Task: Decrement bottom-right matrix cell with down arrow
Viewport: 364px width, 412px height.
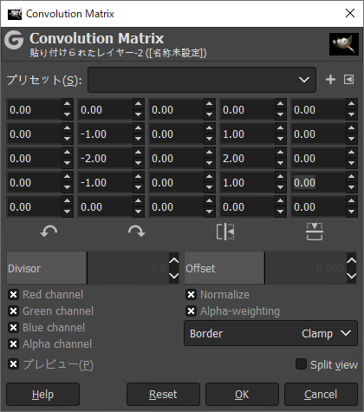Action: [x=351, y=212]
